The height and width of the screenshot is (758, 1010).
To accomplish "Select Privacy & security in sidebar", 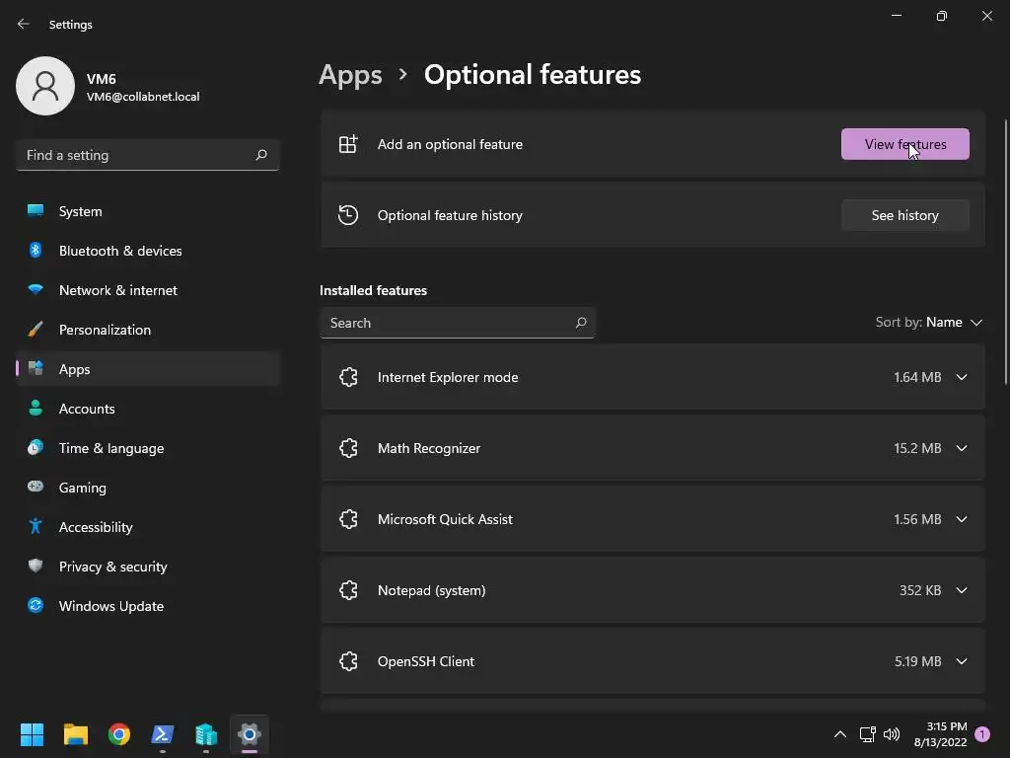I will point(112,567).
